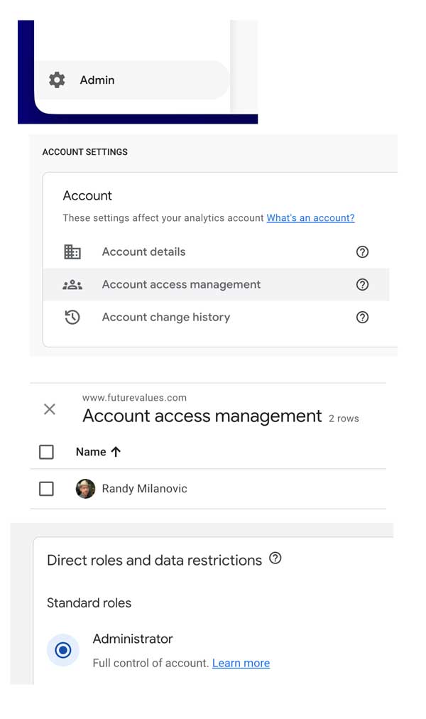Click help icon beside Account access management

pyautogui.click(x=362, y=284)
